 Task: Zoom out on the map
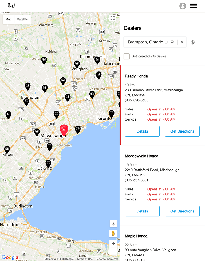(x=113, y=251)
